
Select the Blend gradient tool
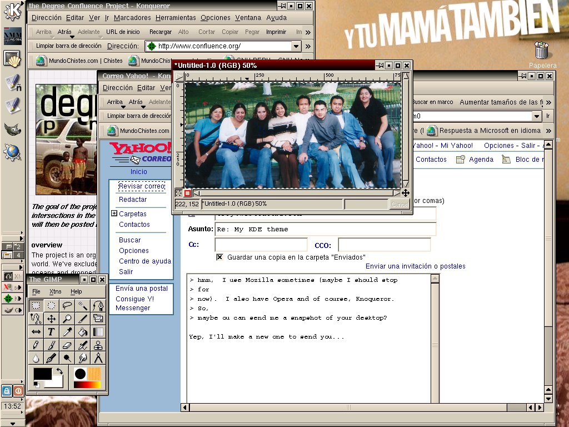click(x=98, y=332)
